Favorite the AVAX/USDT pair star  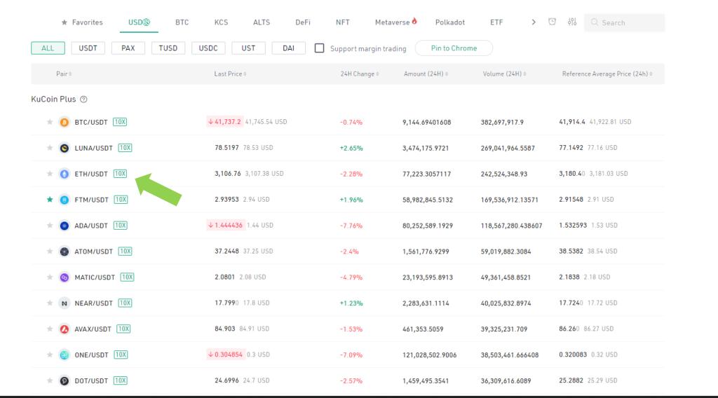pyautogui.click(x=50, y=329)
